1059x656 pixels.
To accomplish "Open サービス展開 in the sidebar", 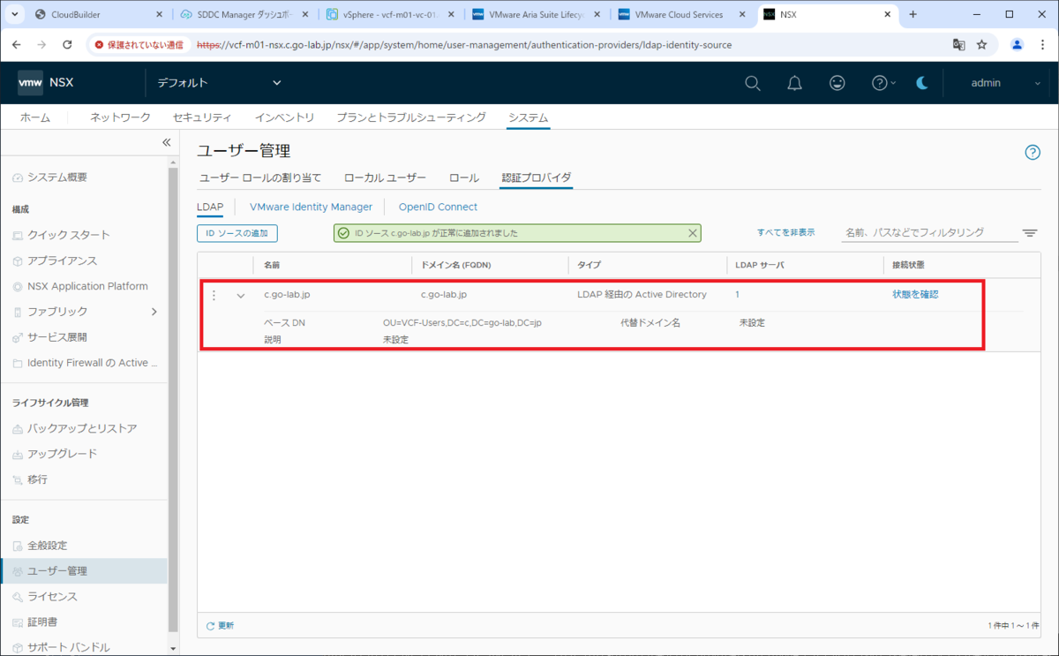I will click(x=57, y=337).
